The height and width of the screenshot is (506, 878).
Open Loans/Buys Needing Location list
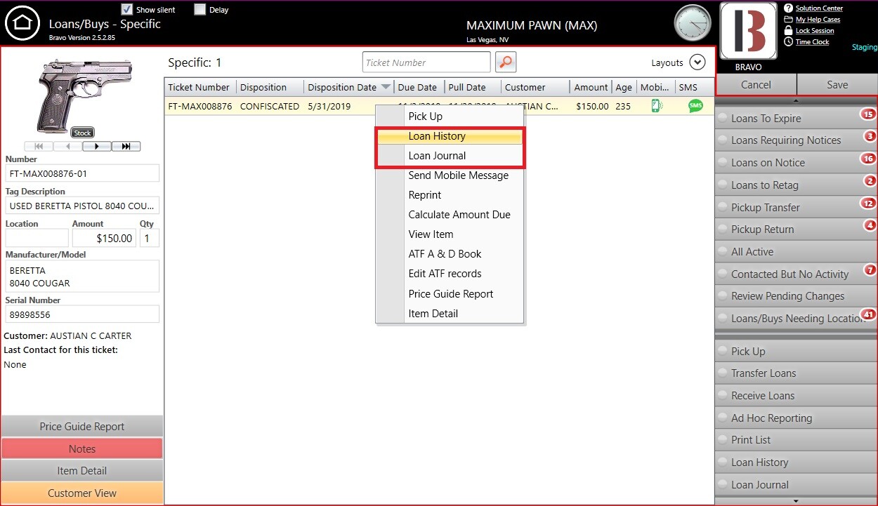pyautogui.click(x=796, y=319)
